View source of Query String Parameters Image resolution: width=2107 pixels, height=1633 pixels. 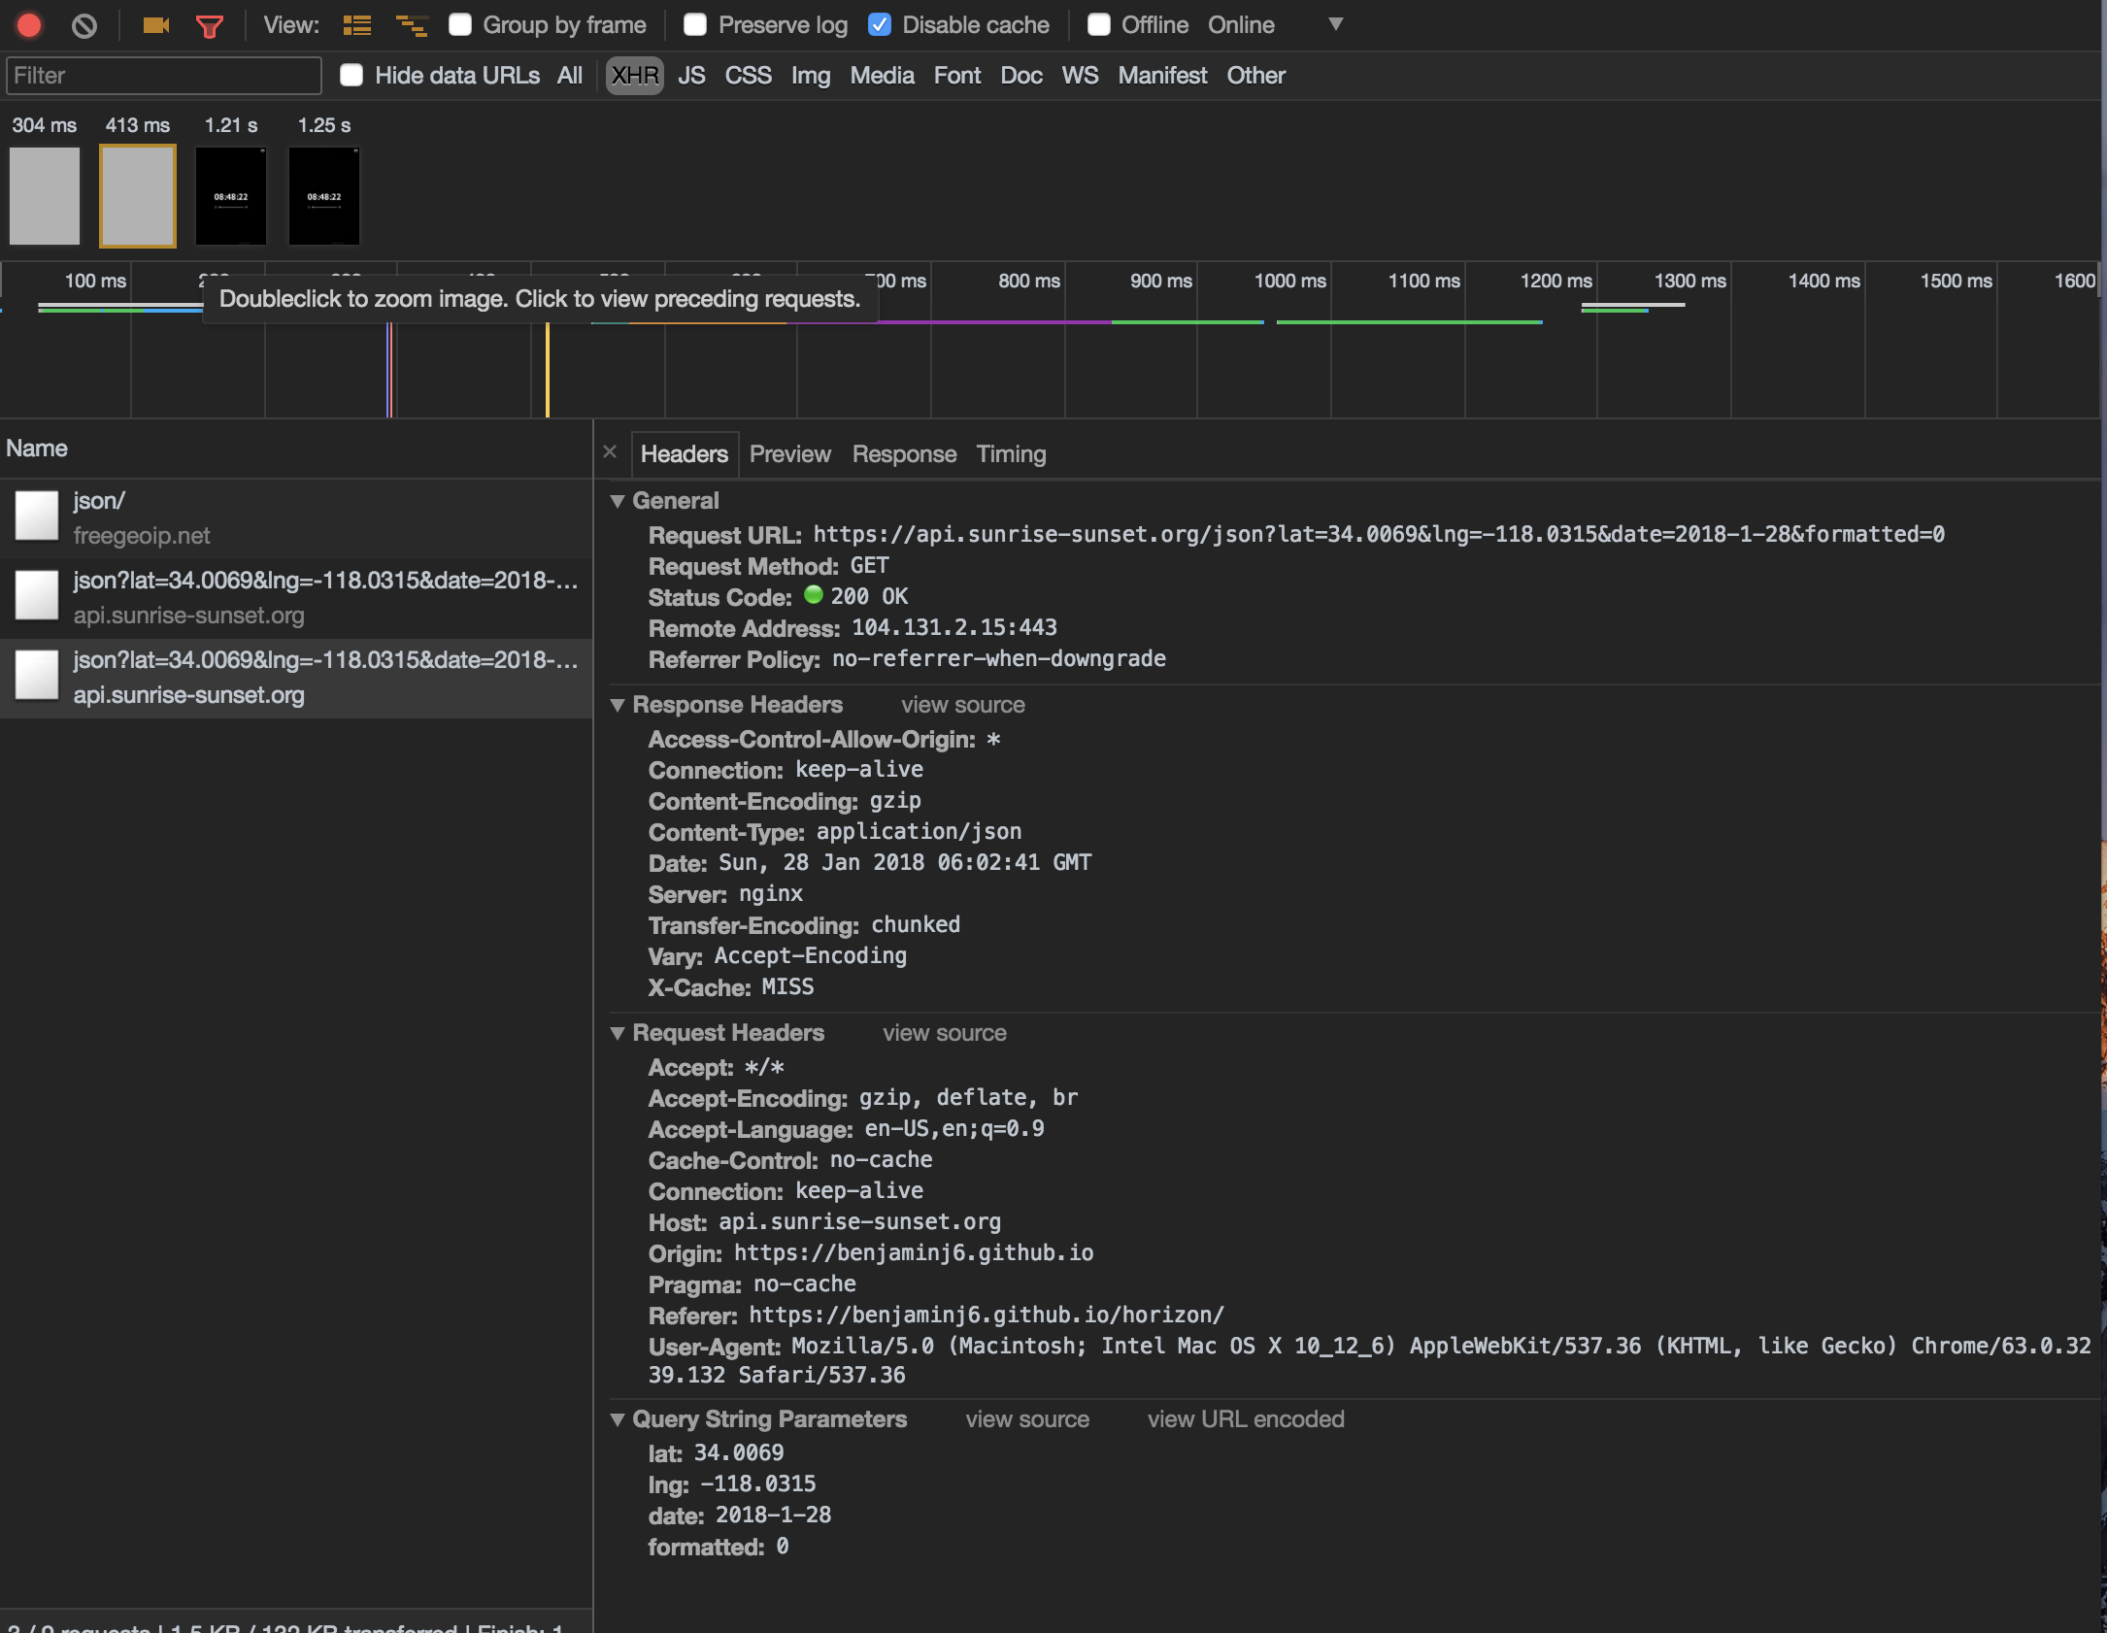1026,1419
